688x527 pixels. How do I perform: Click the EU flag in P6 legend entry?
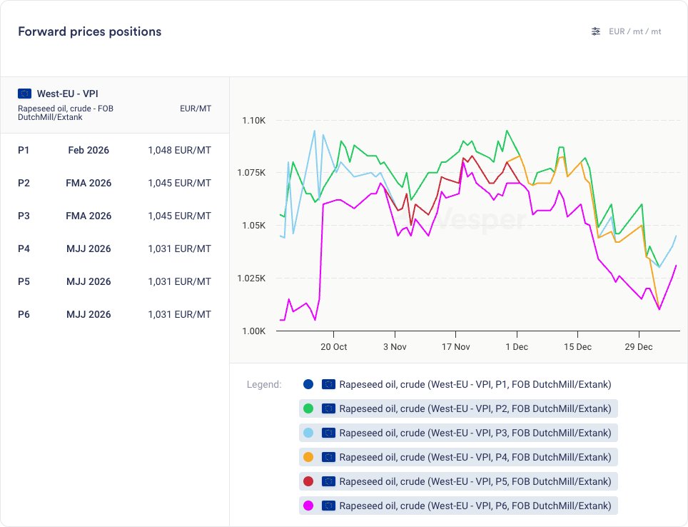coord(328,506)
